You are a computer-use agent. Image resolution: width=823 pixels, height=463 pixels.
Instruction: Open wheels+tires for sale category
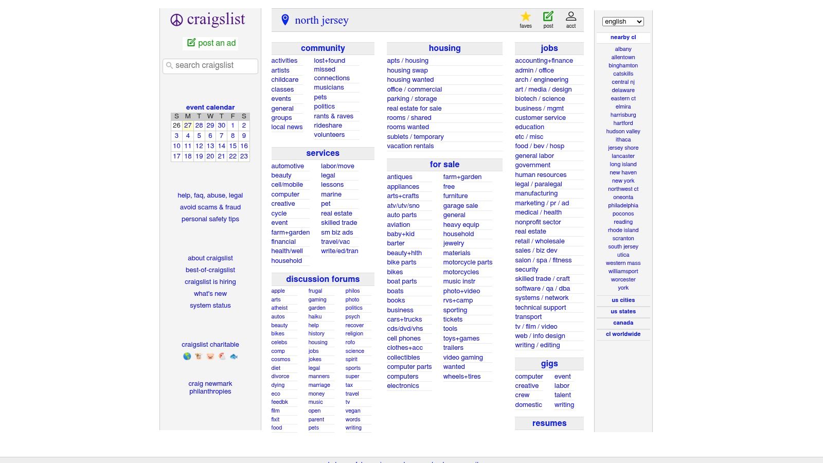461,377
